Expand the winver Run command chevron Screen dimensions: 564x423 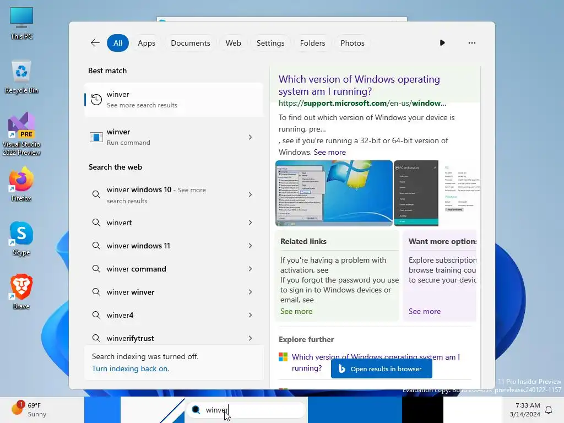coord(251,137)
